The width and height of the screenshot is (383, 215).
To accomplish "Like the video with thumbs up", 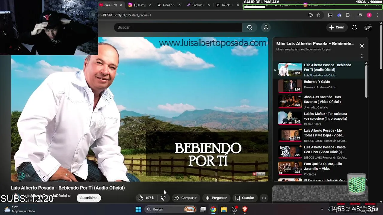I will [146, 198].
